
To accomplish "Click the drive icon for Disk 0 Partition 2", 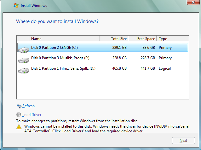I will 24,50.
